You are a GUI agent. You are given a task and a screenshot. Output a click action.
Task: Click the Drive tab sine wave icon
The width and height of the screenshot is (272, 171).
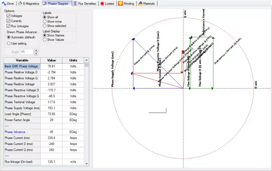pos(4,4)
